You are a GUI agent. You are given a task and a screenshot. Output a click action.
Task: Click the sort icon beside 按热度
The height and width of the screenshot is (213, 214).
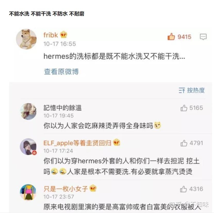[182, 90]
